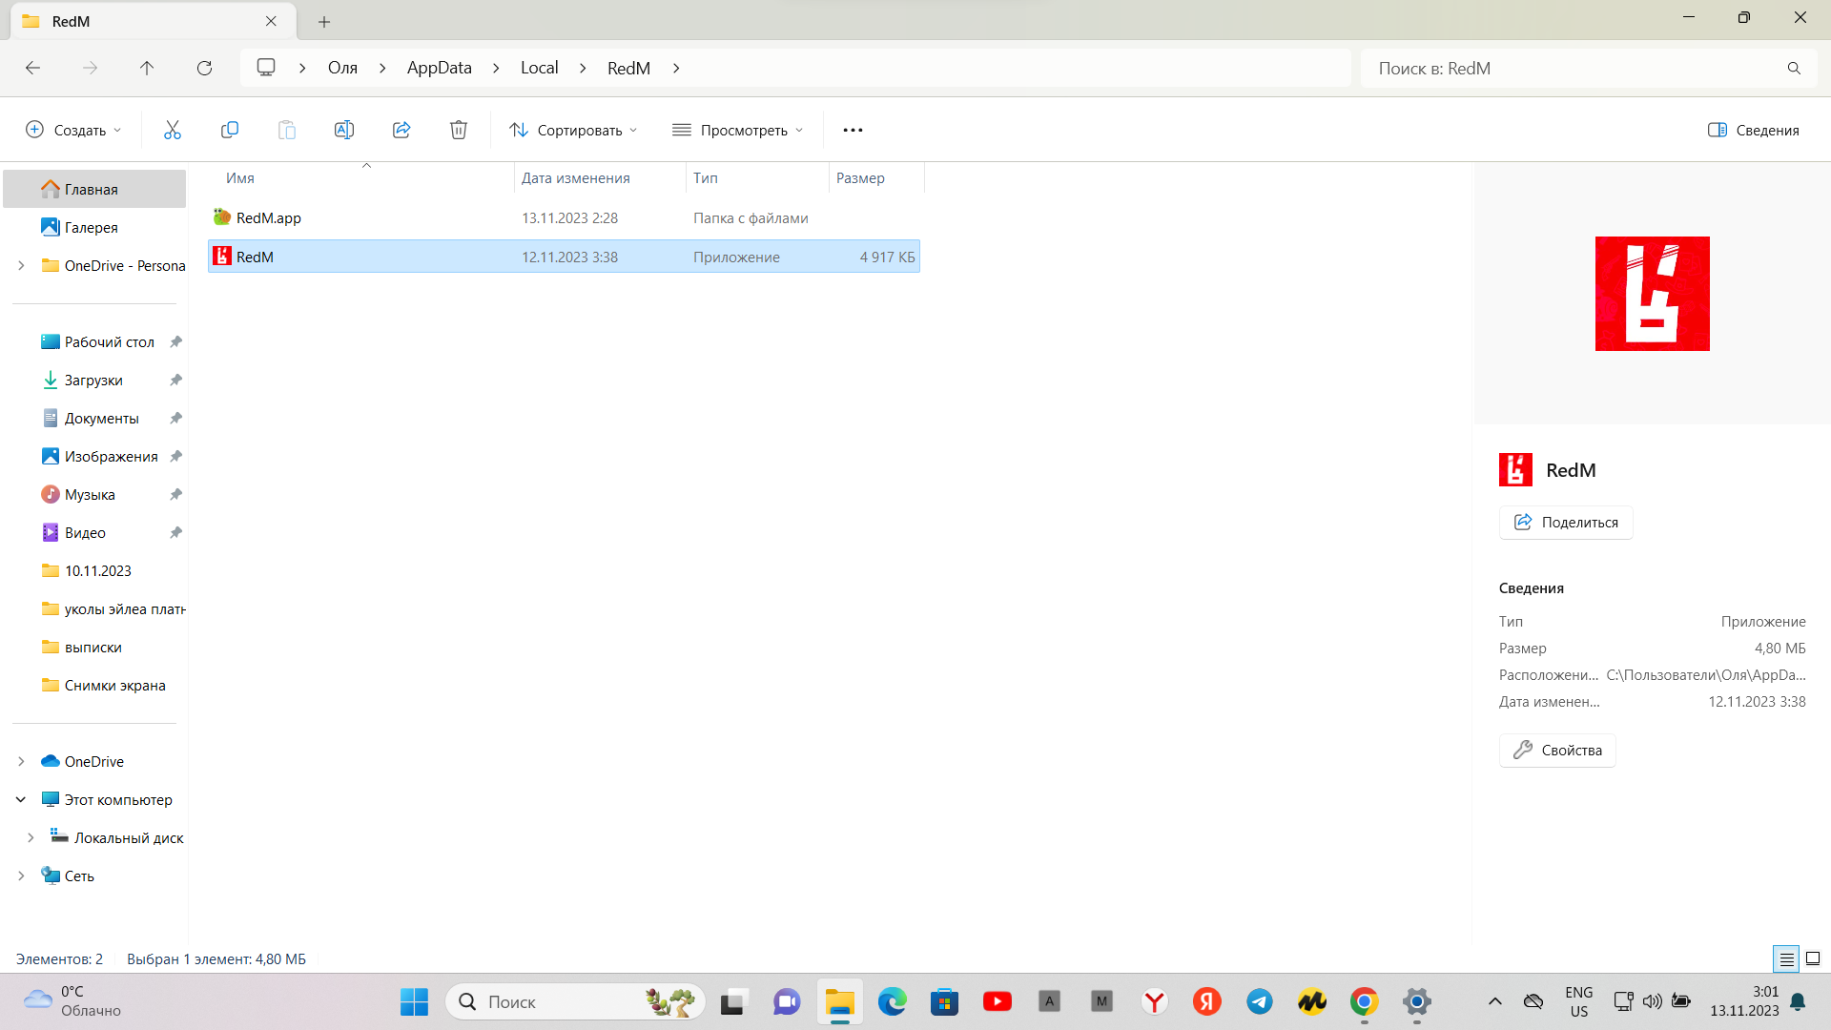
Task: Expand Локальный диск tree node
Action: [x=31, y=837]
